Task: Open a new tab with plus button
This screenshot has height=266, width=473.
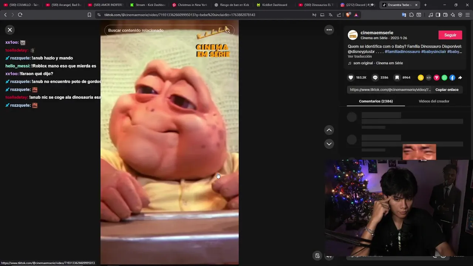Action: pos(425,5)
